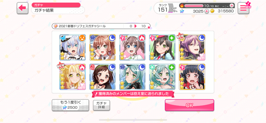Select the winking black-haired green attribute card
The width and height of the screenshot is (266, 123).
point(162,47)
